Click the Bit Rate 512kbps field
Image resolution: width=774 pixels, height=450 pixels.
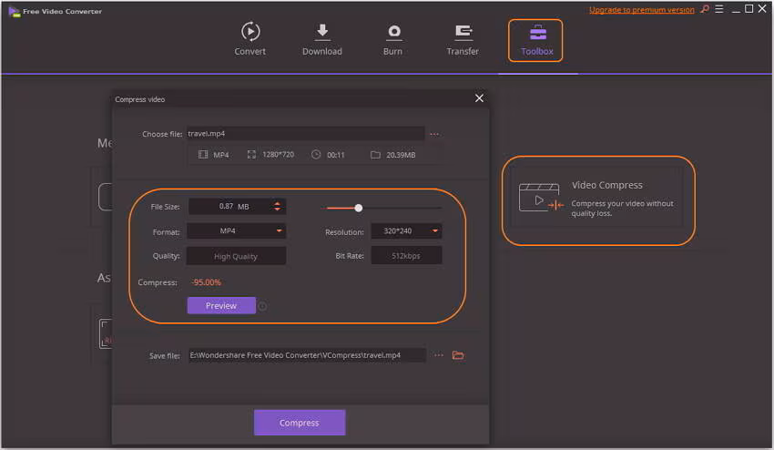tap(406, 256)
